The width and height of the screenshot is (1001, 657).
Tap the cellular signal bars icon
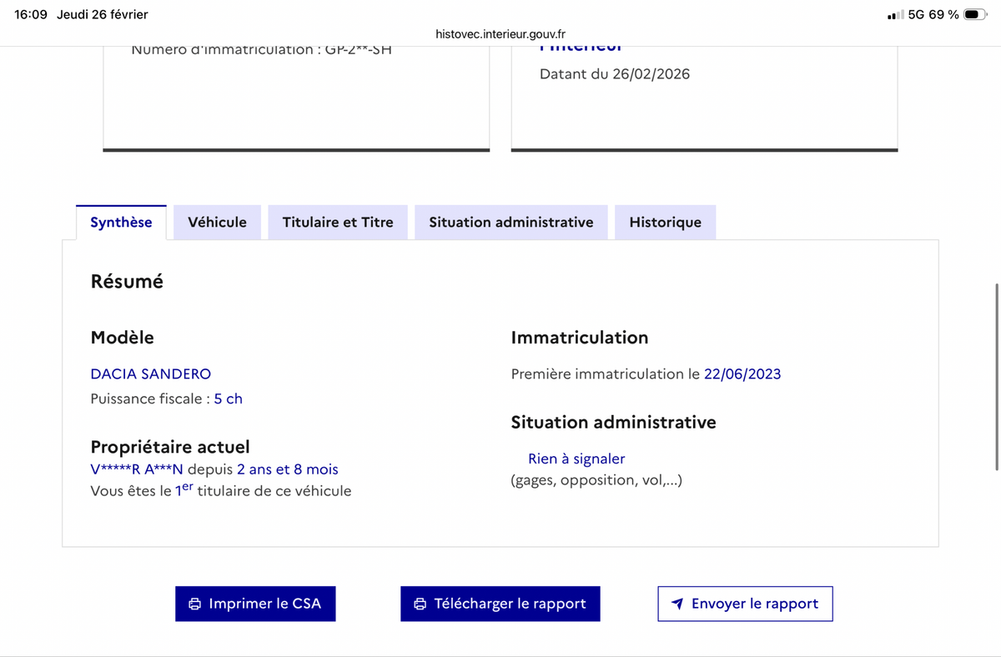click(x=895, y=15)
